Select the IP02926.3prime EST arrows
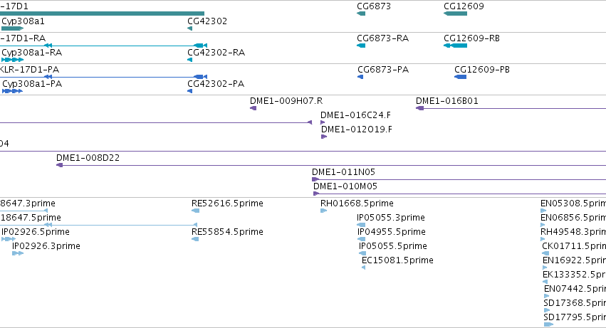 point(18,253)
